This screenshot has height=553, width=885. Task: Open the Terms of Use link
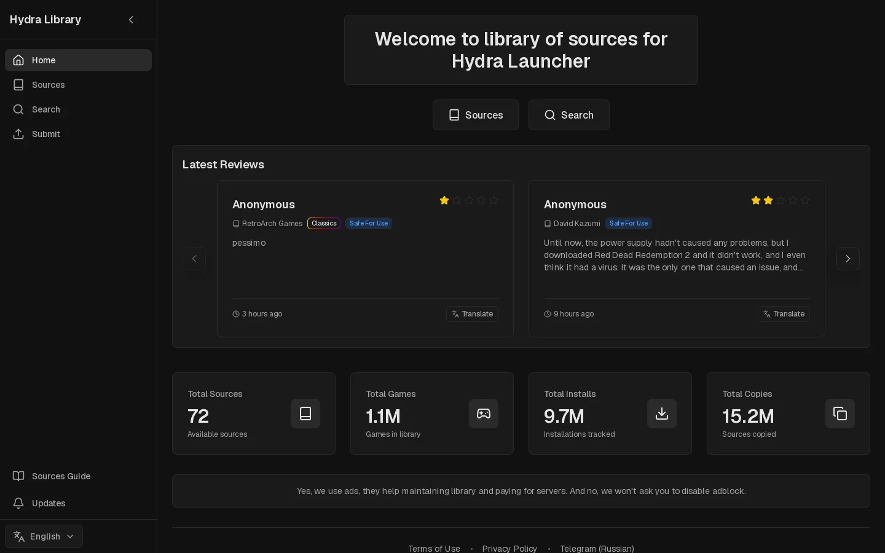[434, 548]
